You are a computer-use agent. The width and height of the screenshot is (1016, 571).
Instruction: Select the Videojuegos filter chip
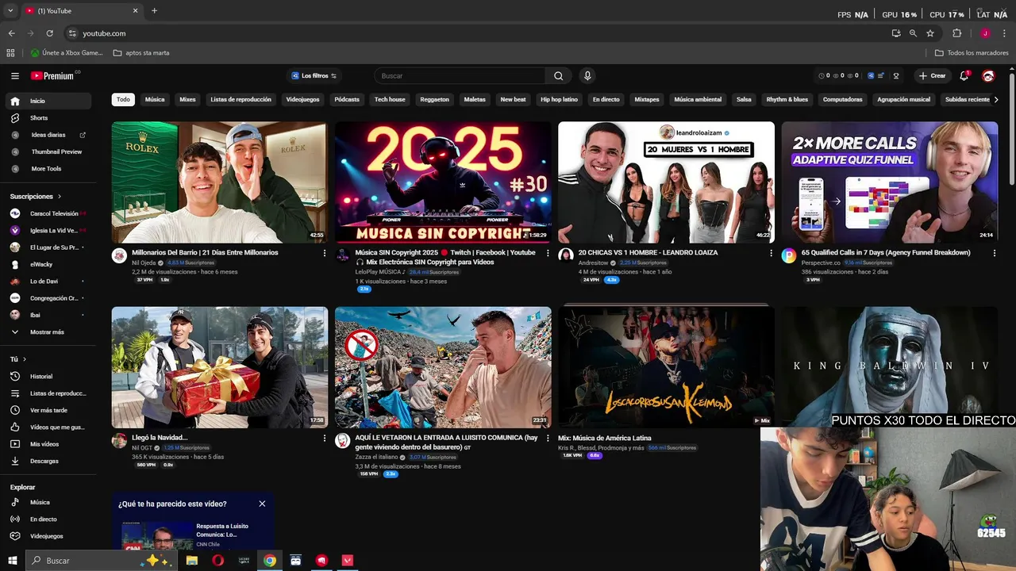302,100
